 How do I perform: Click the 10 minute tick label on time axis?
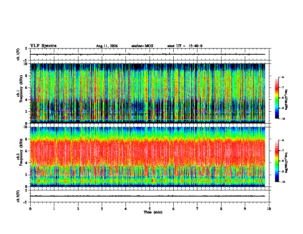pyautogui.click(x=269, y=209)
